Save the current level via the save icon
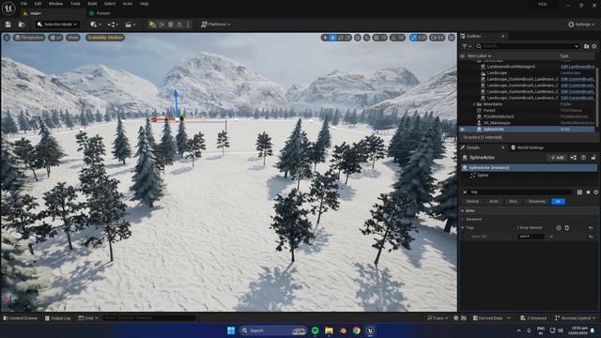The image size is (601, 338). point(8,24)
